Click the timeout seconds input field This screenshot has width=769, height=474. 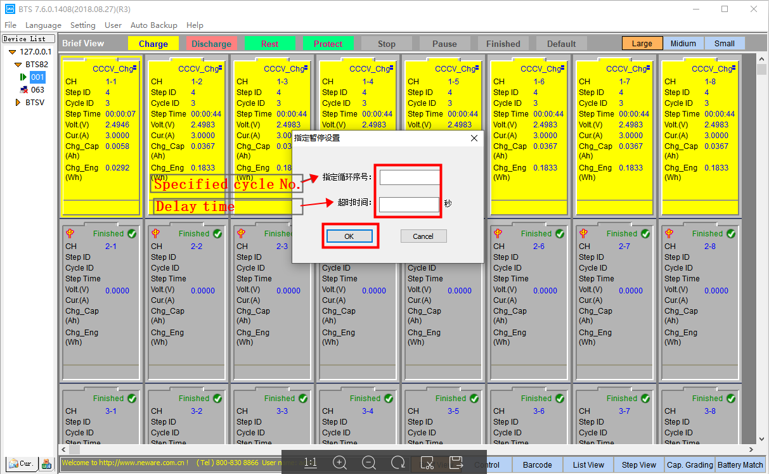[x=409, y=204]
